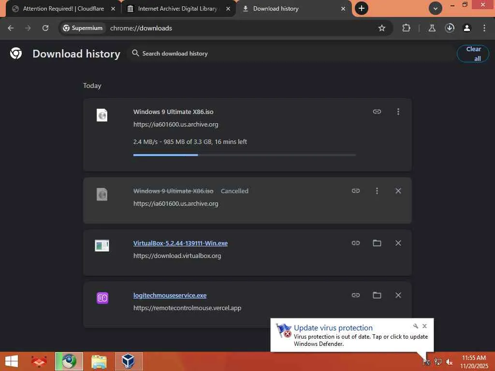Open the taskbar clock showing 11:55 AM
The width and height of the screenshot is (495, 371).
pos(474,362)
